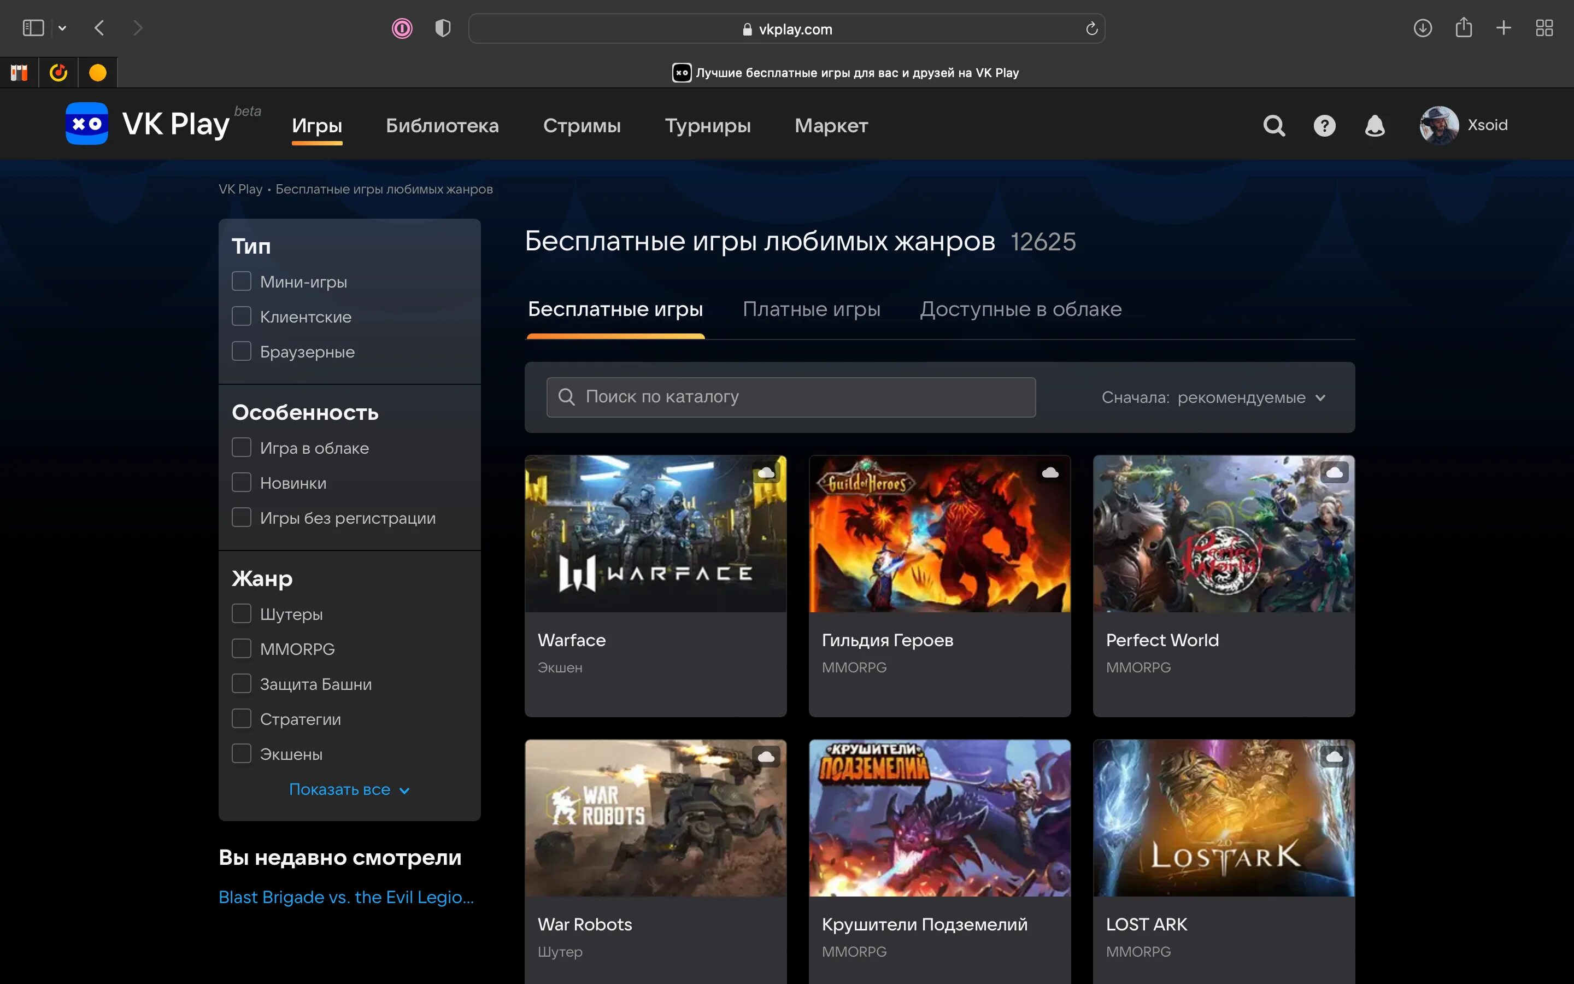Toggle the Safari sidebar icon

33,28
